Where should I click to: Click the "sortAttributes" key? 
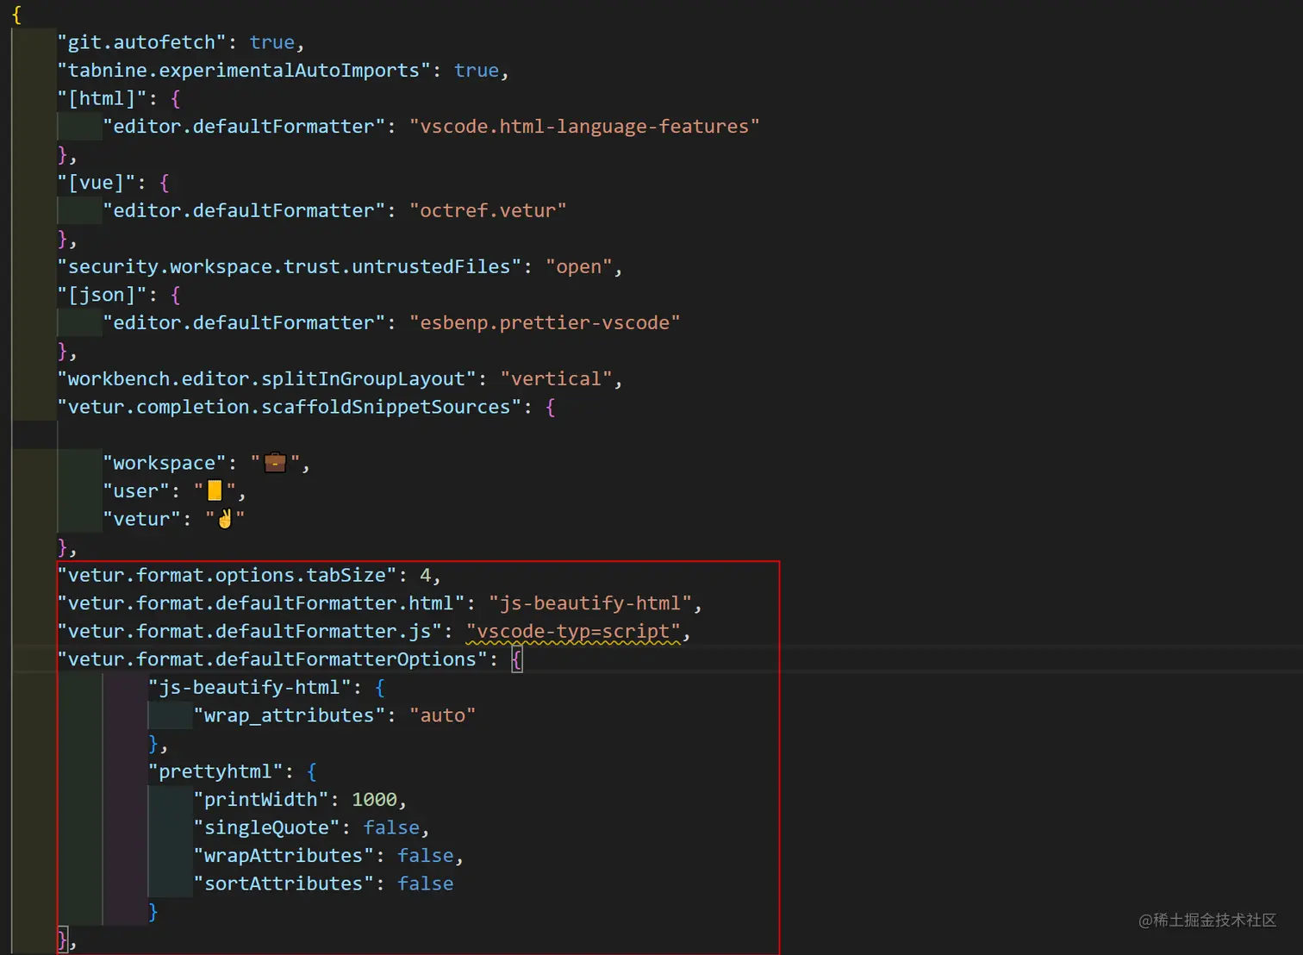click(x=284, y=883)
